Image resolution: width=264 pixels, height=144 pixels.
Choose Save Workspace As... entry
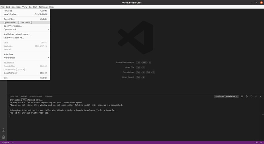pos(25,38)
